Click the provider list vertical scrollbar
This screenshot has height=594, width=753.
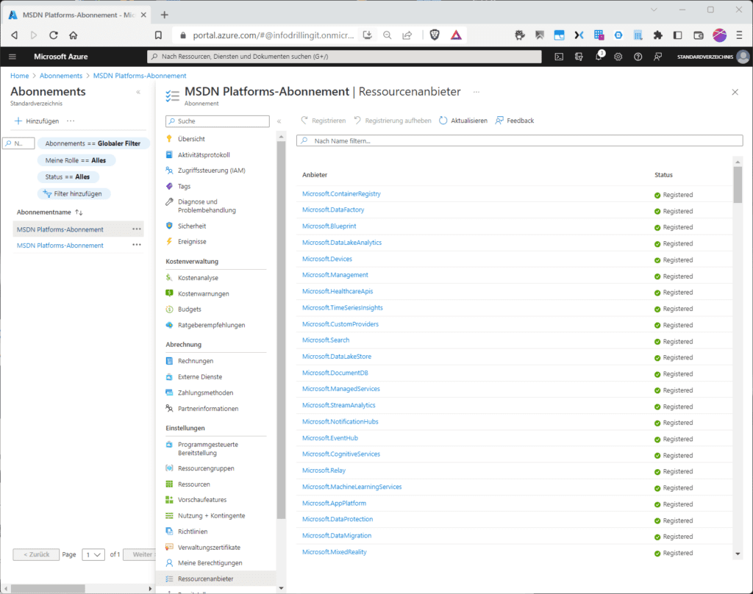[738, 185]
